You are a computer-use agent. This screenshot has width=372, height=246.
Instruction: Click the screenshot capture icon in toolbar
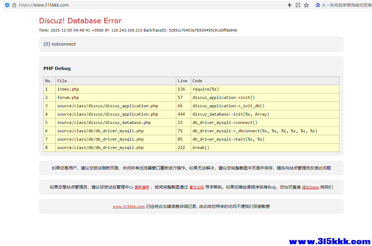[x=298, y=5]
